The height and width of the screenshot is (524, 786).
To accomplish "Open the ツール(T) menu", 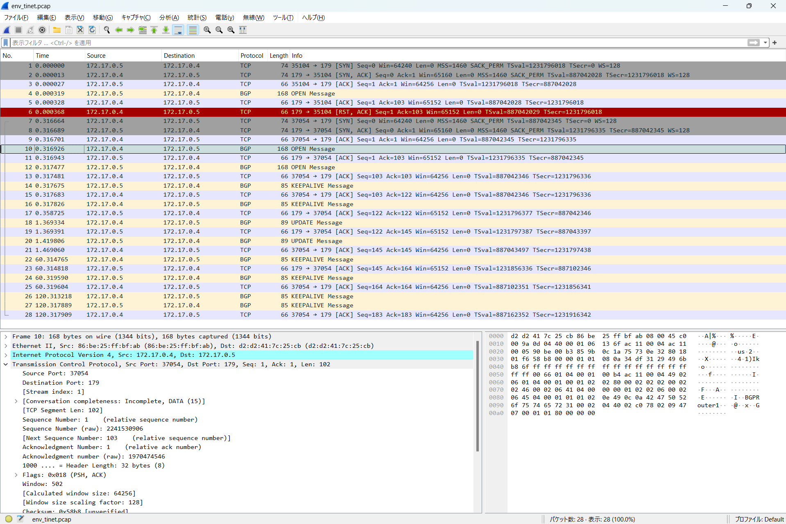I will [x=283, y=18].
